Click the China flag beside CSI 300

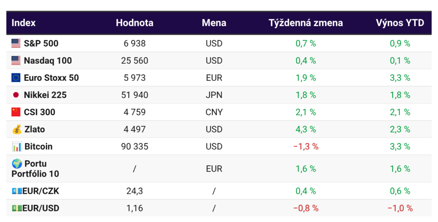click(16, 112)
